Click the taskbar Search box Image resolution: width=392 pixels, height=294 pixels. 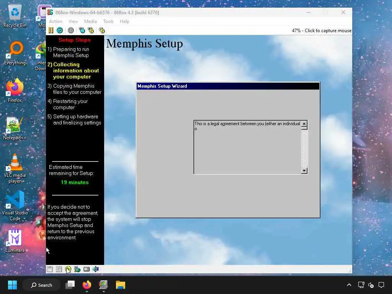tap(41, 285)
